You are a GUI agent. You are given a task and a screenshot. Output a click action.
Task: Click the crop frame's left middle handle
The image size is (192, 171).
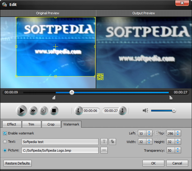coord(16,46)
